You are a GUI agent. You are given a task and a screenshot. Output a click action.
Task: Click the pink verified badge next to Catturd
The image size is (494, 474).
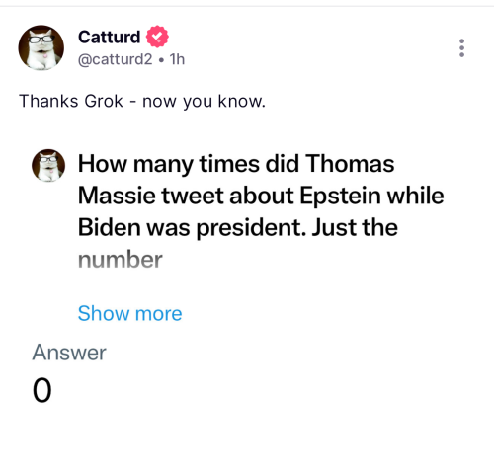[x=157, y=37]
